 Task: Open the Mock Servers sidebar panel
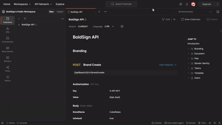point(7,49)
